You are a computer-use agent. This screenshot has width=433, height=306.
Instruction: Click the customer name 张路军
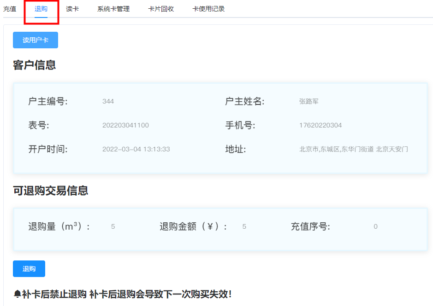(x=309, y=101)
